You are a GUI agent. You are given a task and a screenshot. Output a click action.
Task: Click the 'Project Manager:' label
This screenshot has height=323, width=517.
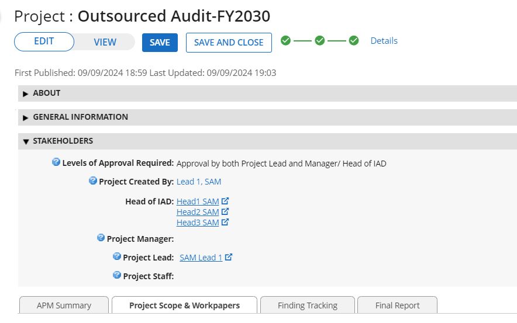[x=140, y=239]
